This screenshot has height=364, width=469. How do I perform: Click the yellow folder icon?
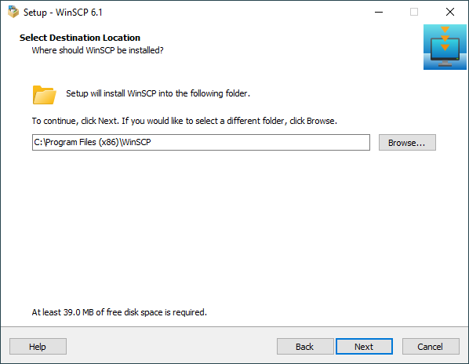coord(44,95)
